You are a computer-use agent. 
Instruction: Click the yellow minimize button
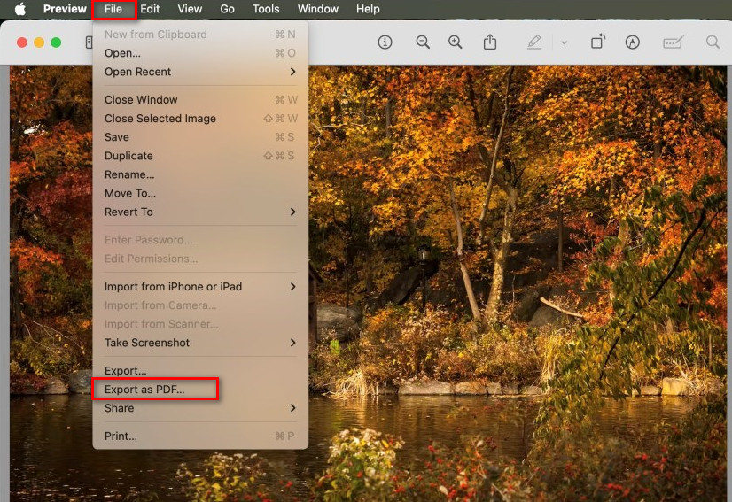[39, 42]
